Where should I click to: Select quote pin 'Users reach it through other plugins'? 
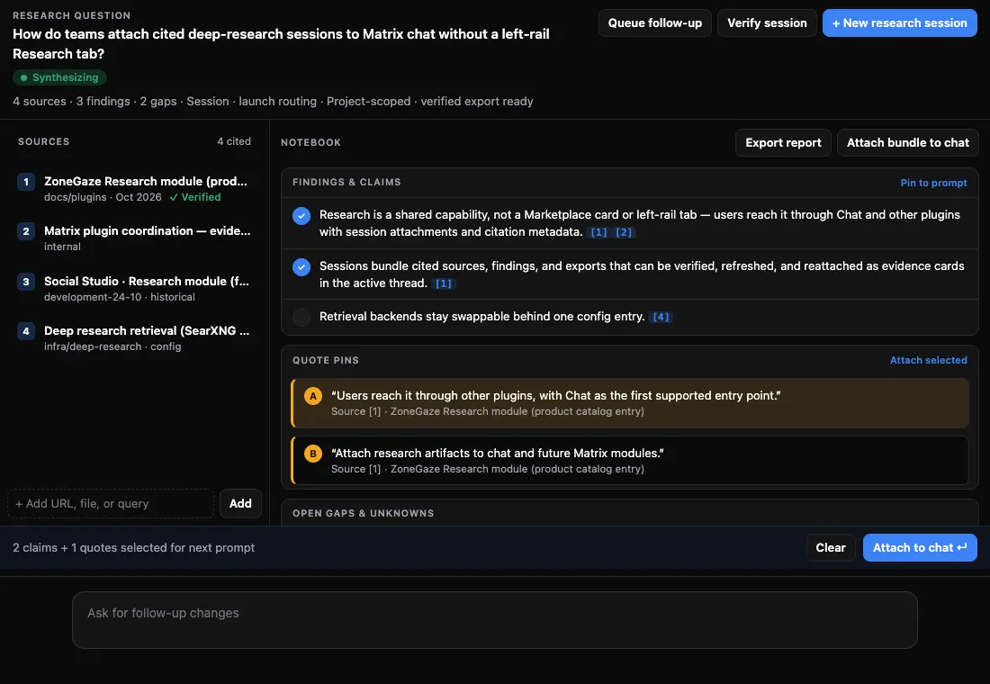[x=630, y=403]
